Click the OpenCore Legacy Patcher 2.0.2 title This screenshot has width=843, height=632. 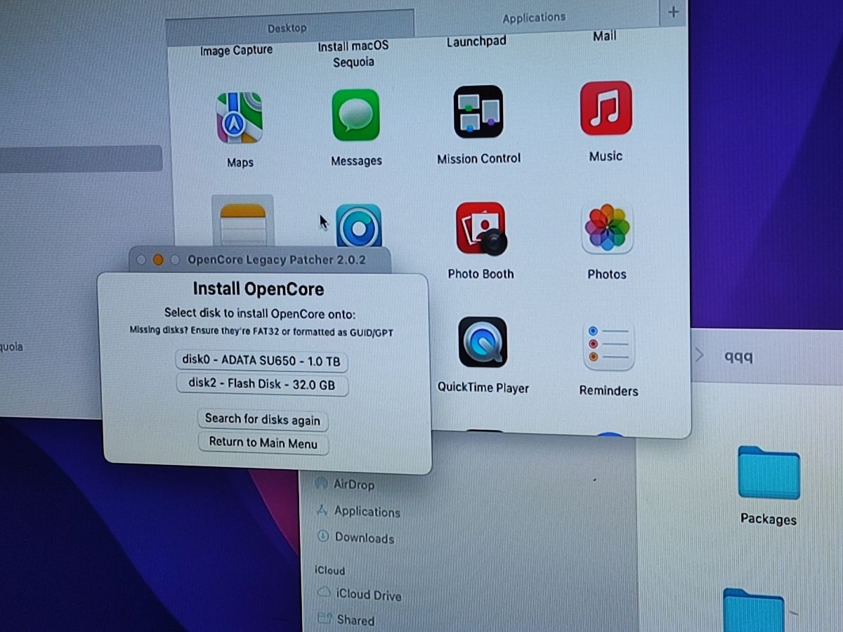277,260
